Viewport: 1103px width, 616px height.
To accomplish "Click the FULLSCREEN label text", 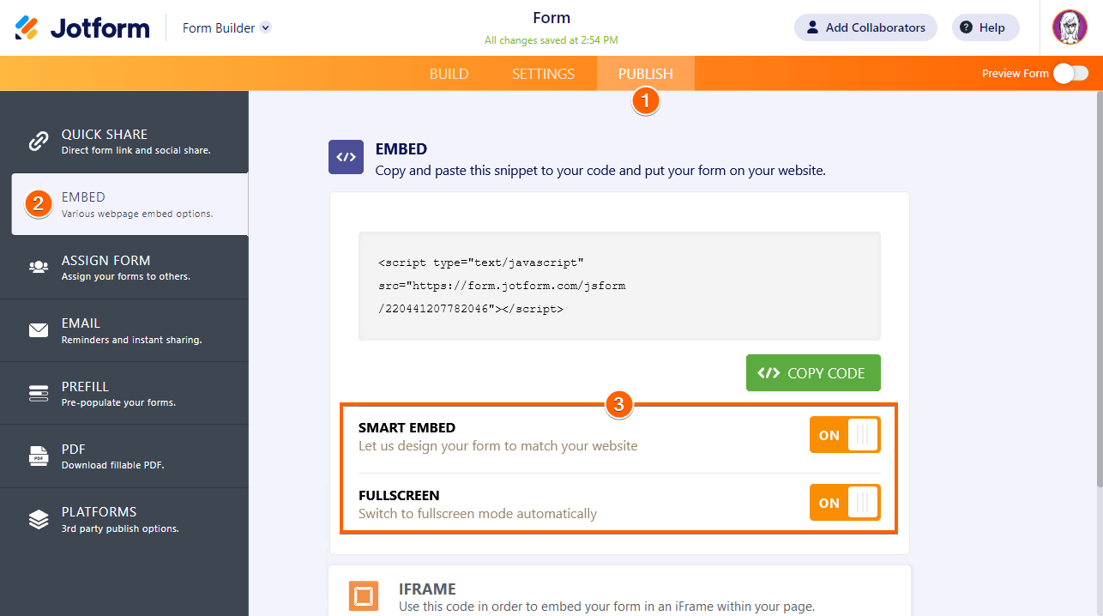I will (x=399, y=495).
